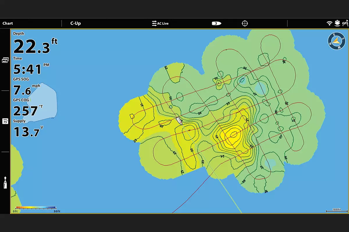Tap the GPS SOG label
The image size is (349, 232).
pos(21,79)
